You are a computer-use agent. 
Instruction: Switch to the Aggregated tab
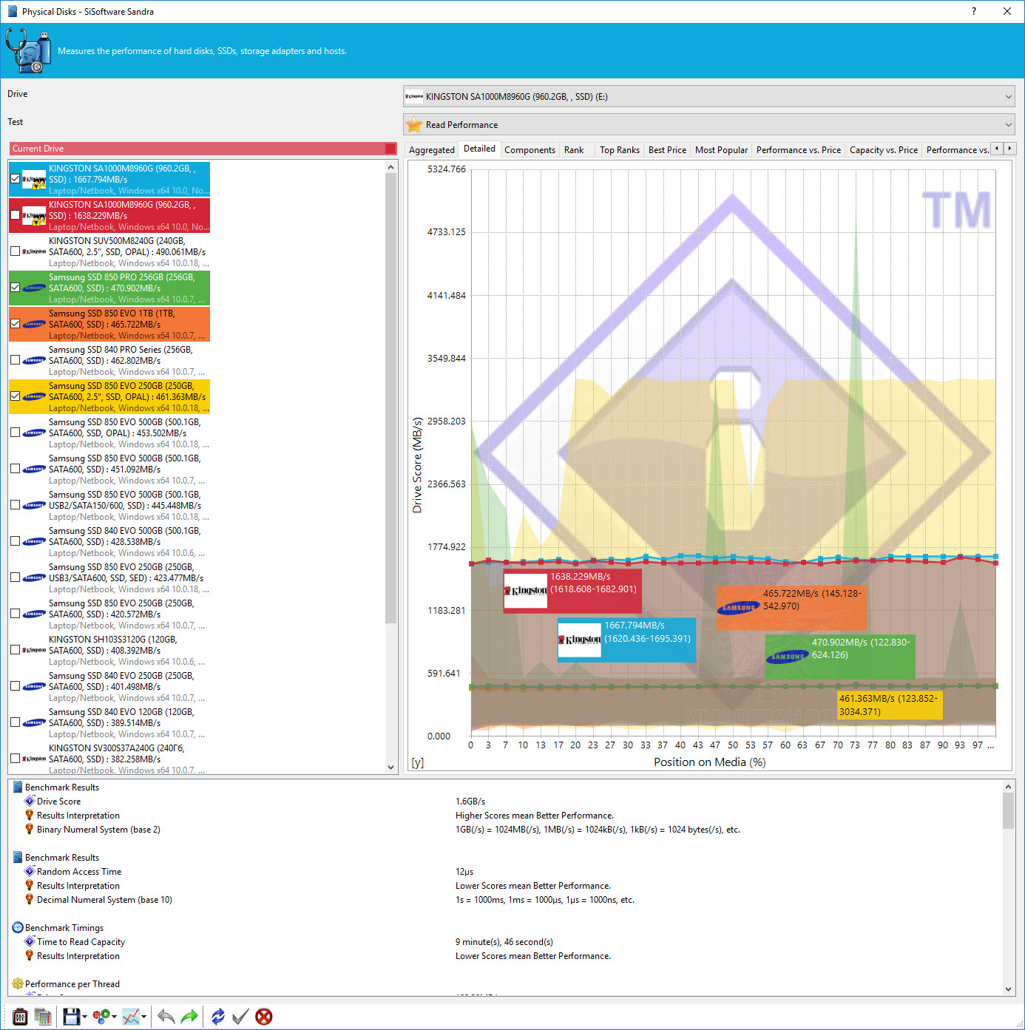tap(432, 149)
